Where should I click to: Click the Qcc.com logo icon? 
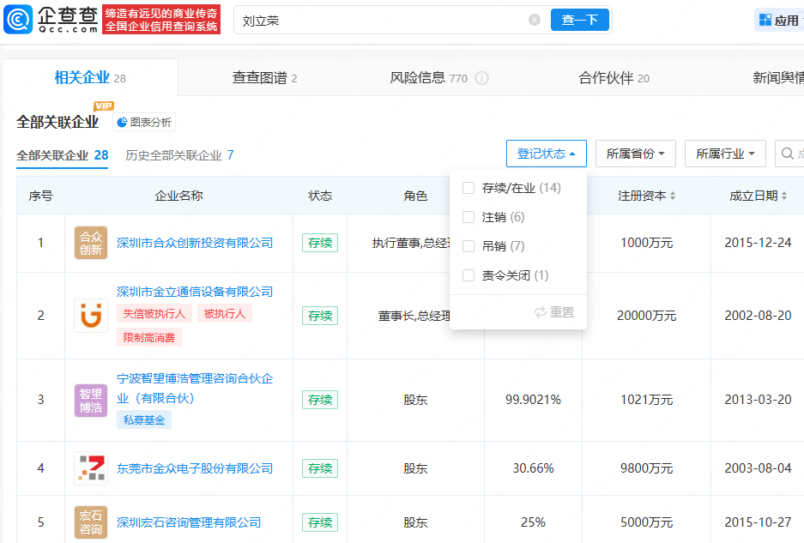pyautogui.click(x=19, y=20)
